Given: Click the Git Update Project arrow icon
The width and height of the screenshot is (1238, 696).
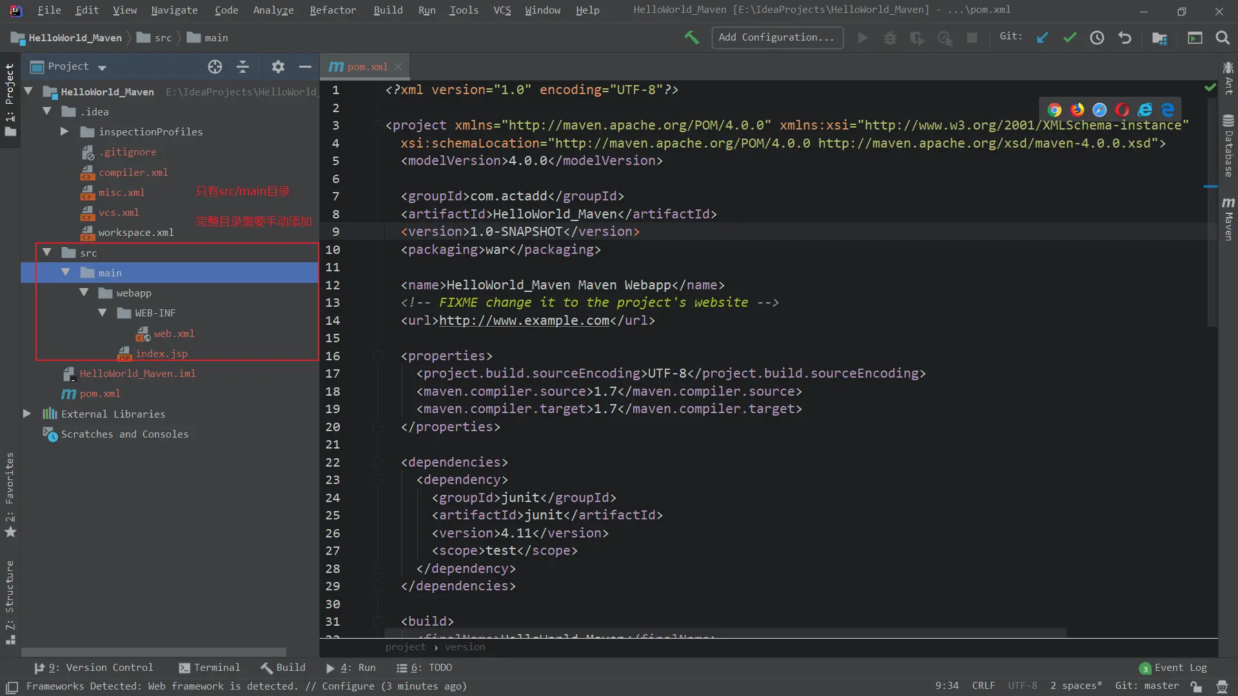Looking at the screenshot, I should (1042, 38).
